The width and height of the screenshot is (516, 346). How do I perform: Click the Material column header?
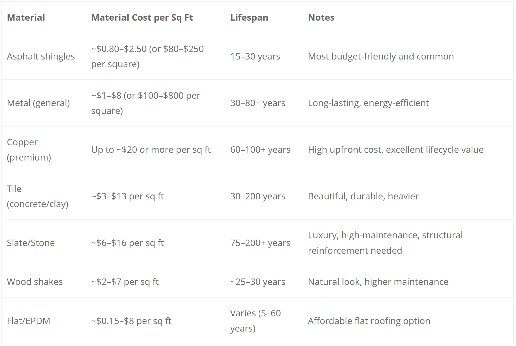coord(26,18)
